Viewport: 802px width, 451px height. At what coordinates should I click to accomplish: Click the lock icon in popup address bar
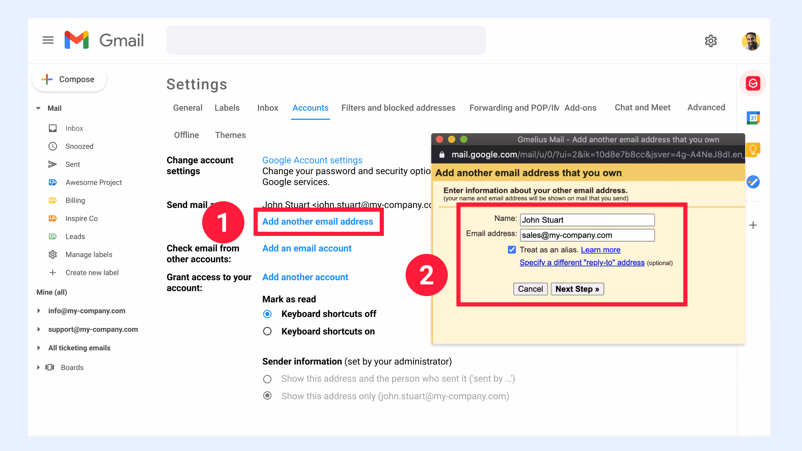tap(442, 155)
